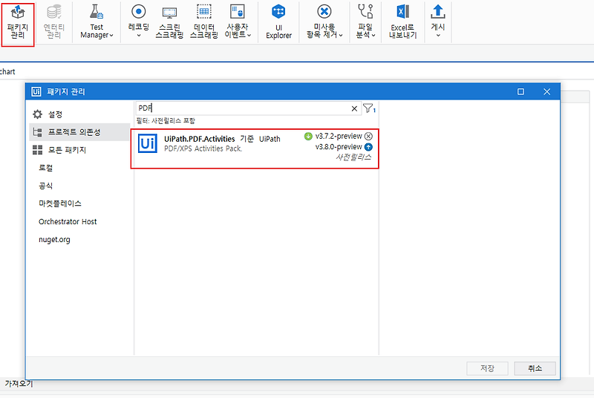Choose the 로컬 package source
Screen dimensions: 594x398
46,168
